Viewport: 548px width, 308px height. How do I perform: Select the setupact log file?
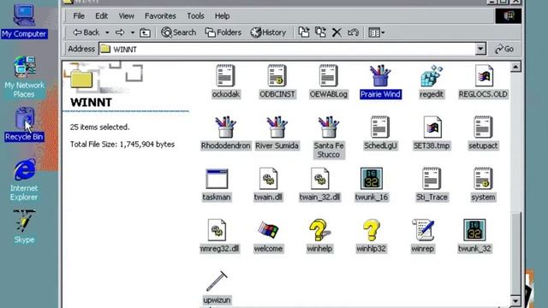483,127
